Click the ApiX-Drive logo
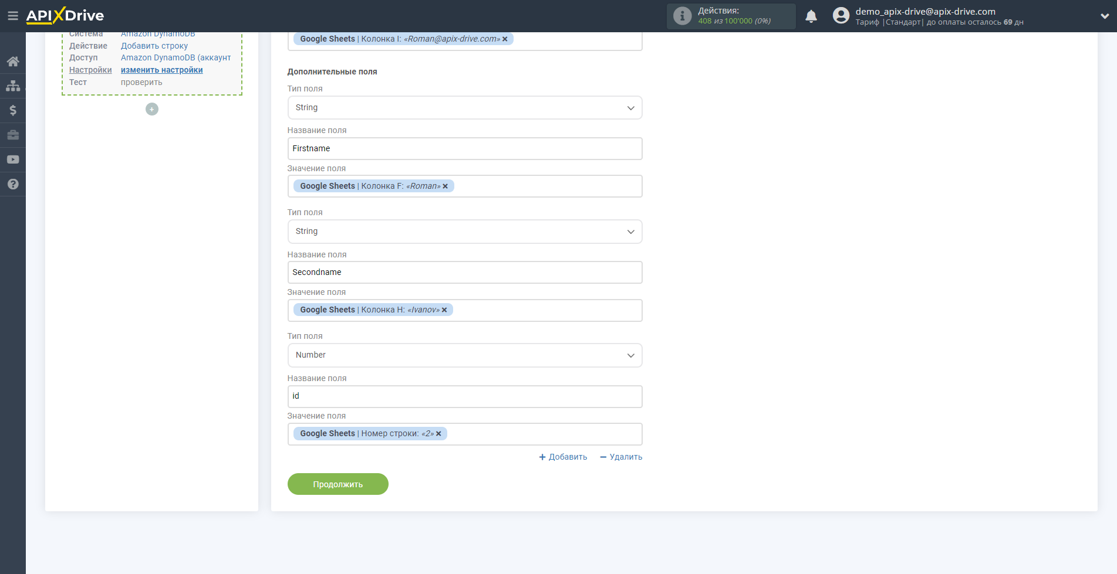 click(65, 16)
